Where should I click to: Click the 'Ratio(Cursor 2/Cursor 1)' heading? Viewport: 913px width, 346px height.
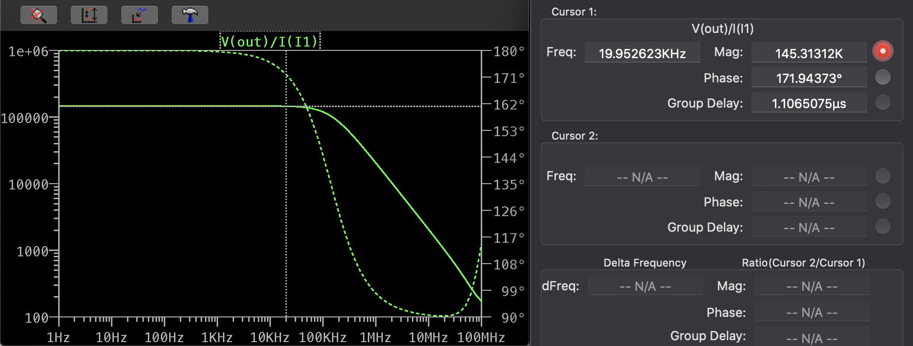pos(803,263)
